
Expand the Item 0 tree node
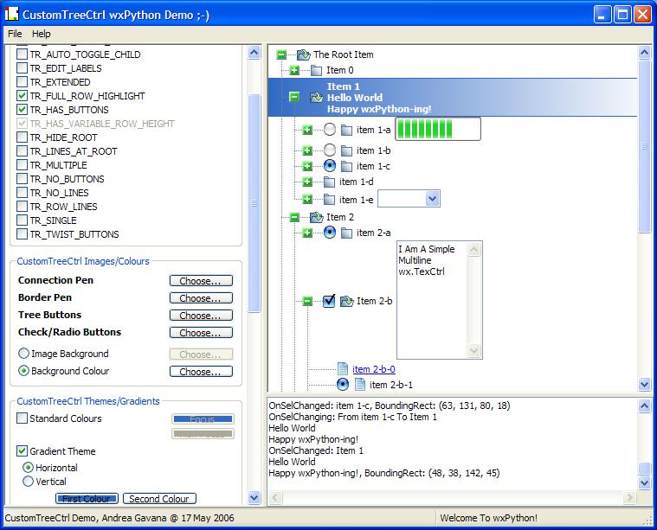point(294,70)
